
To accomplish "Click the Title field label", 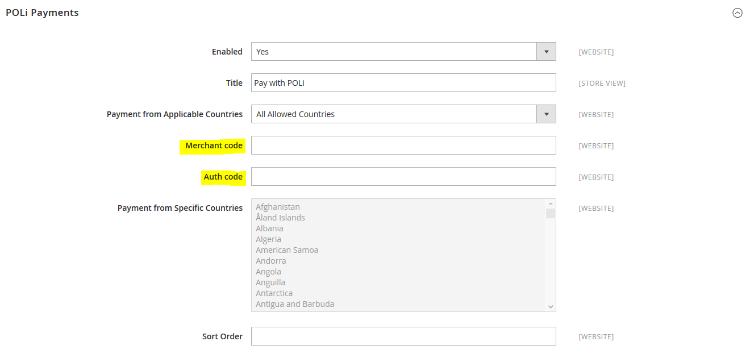I will tap(234, 83).
